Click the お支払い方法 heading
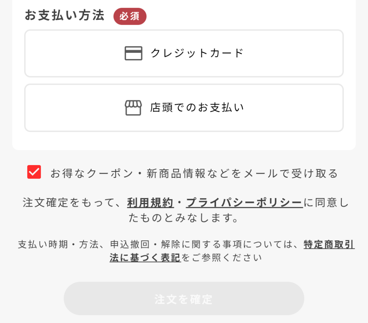Viewport: 368px width, 323px height. 65,15
